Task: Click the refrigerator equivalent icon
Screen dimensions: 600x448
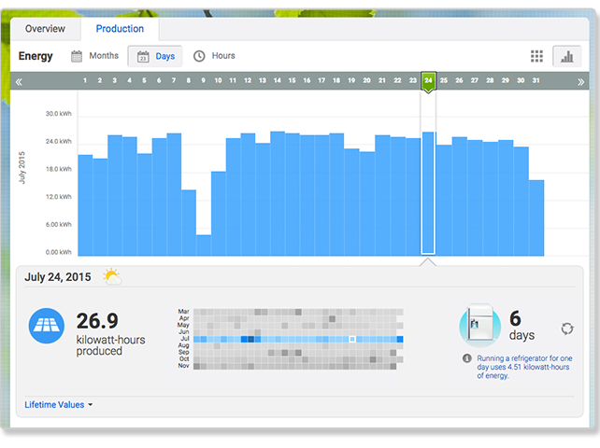Action: point(479,324)
